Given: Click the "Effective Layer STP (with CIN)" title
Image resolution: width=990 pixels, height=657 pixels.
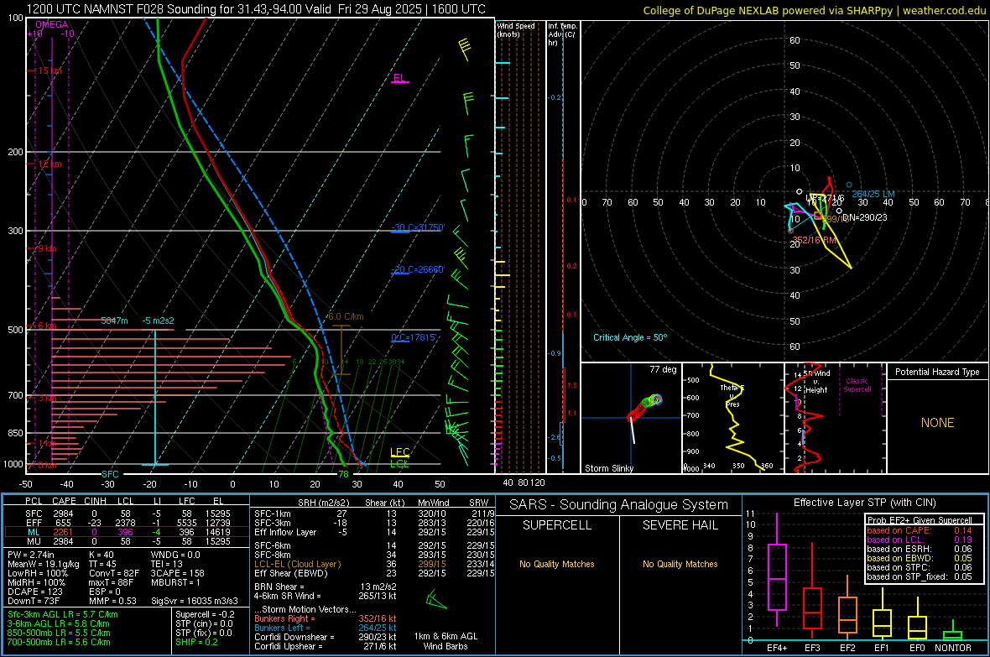Looking at the screenshot, I should coord(864,503).
